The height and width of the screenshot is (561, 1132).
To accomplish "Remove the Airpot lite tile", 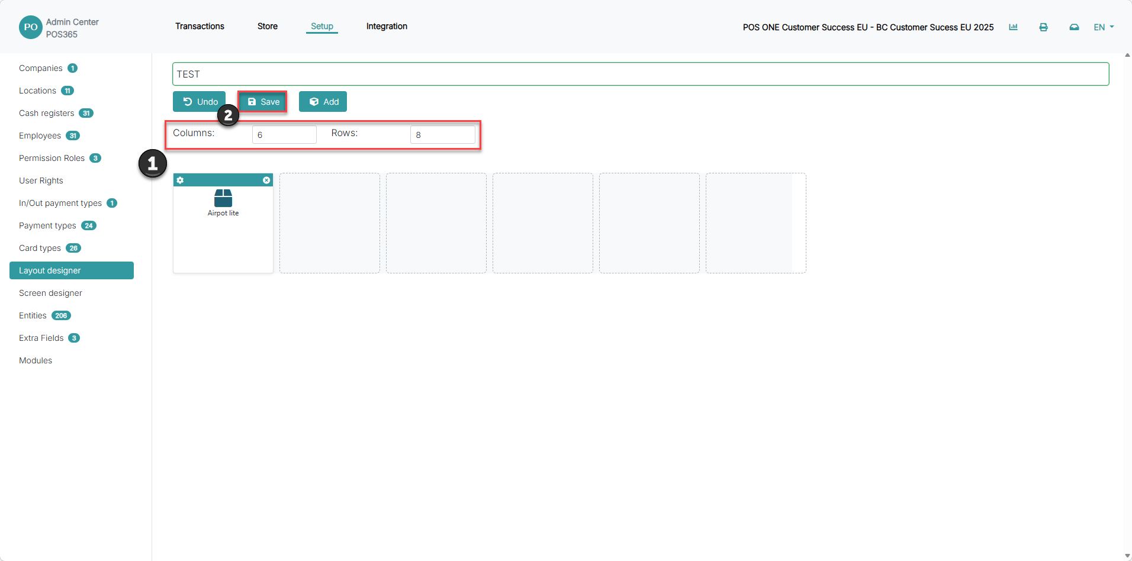I will pyautogui.click(x=266, y=180).
